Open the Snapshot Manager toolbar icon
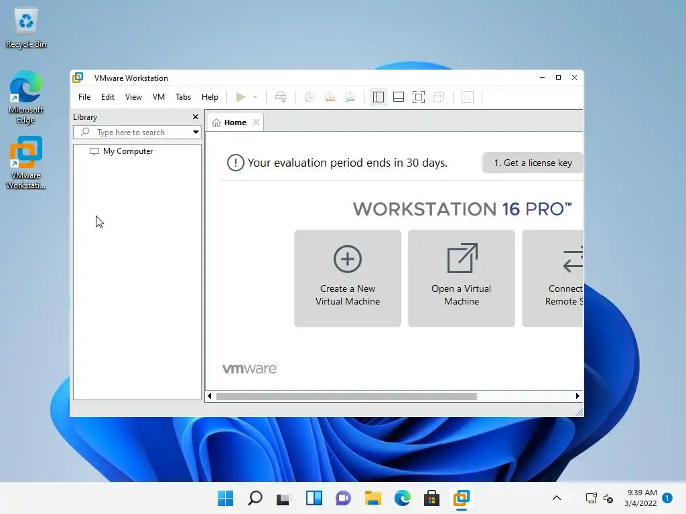This screenshot has width=686, height=514. 350,97
